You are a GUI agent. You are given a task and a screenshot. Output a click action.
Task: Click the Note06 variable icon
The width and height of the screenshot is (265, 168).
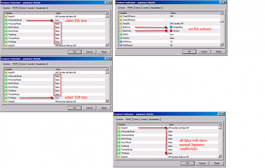[x=121, y=24]
